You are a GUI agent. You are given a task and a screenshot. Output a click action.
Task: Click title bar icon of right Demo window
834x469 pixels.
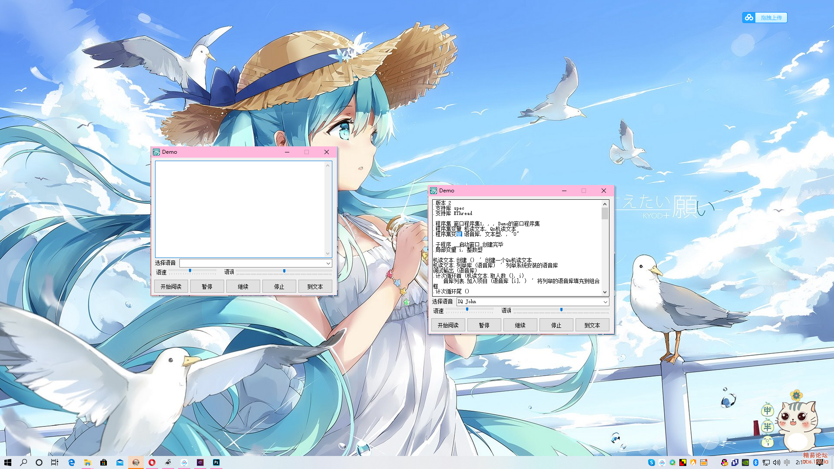click(434, 191)
